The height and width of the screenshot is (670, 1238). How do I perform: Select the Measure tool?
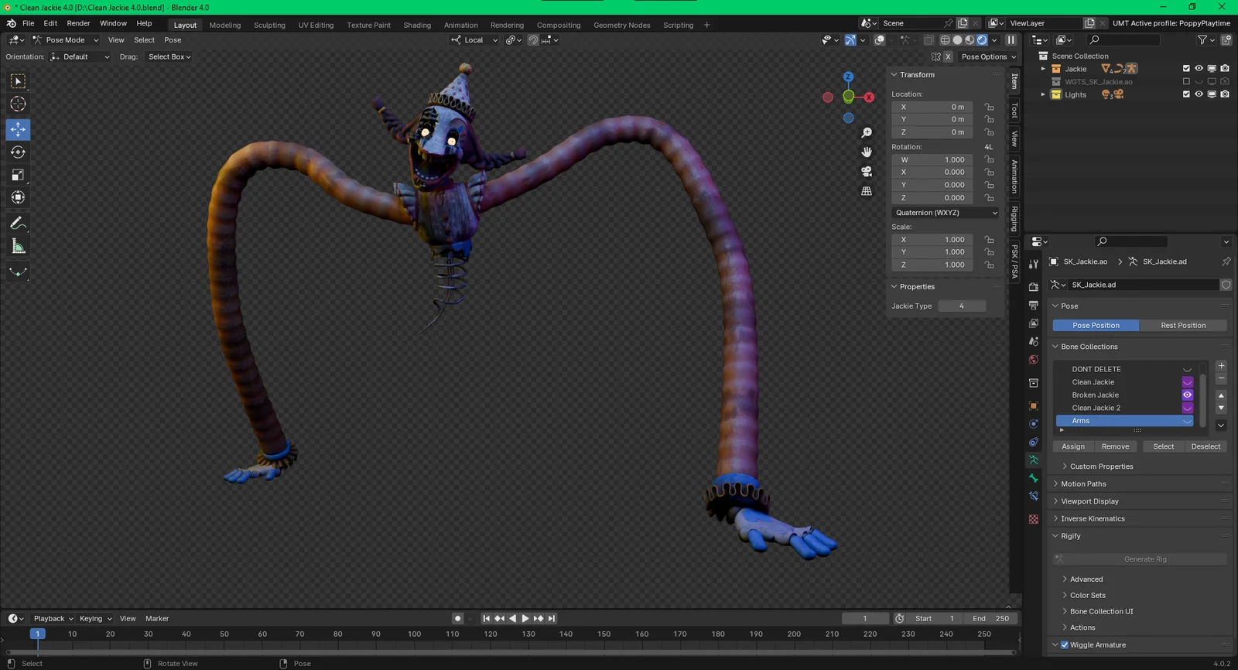click(x=18, y=246)
